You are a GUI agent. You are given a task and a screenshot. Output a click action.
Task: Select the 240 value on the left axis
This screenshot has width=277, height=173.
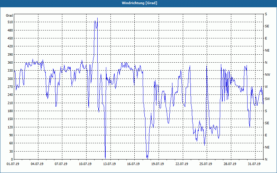(x=10, y=95)
